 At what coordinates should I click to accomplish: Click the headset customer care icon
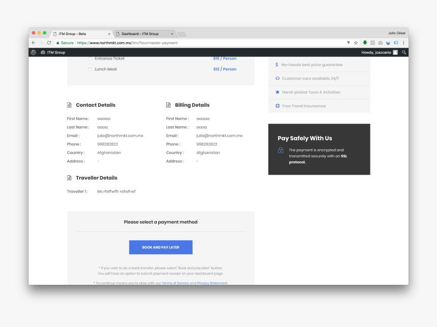pyautogui.click(x=277, y=78)
